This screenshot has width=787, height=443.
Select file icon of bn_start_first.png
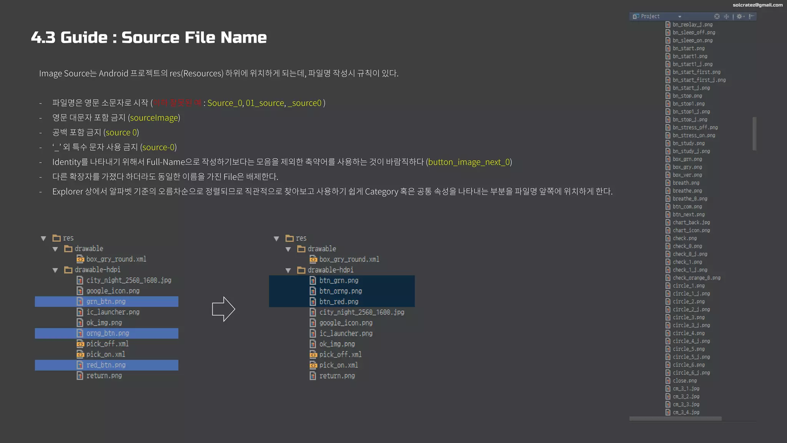(668, 72)
